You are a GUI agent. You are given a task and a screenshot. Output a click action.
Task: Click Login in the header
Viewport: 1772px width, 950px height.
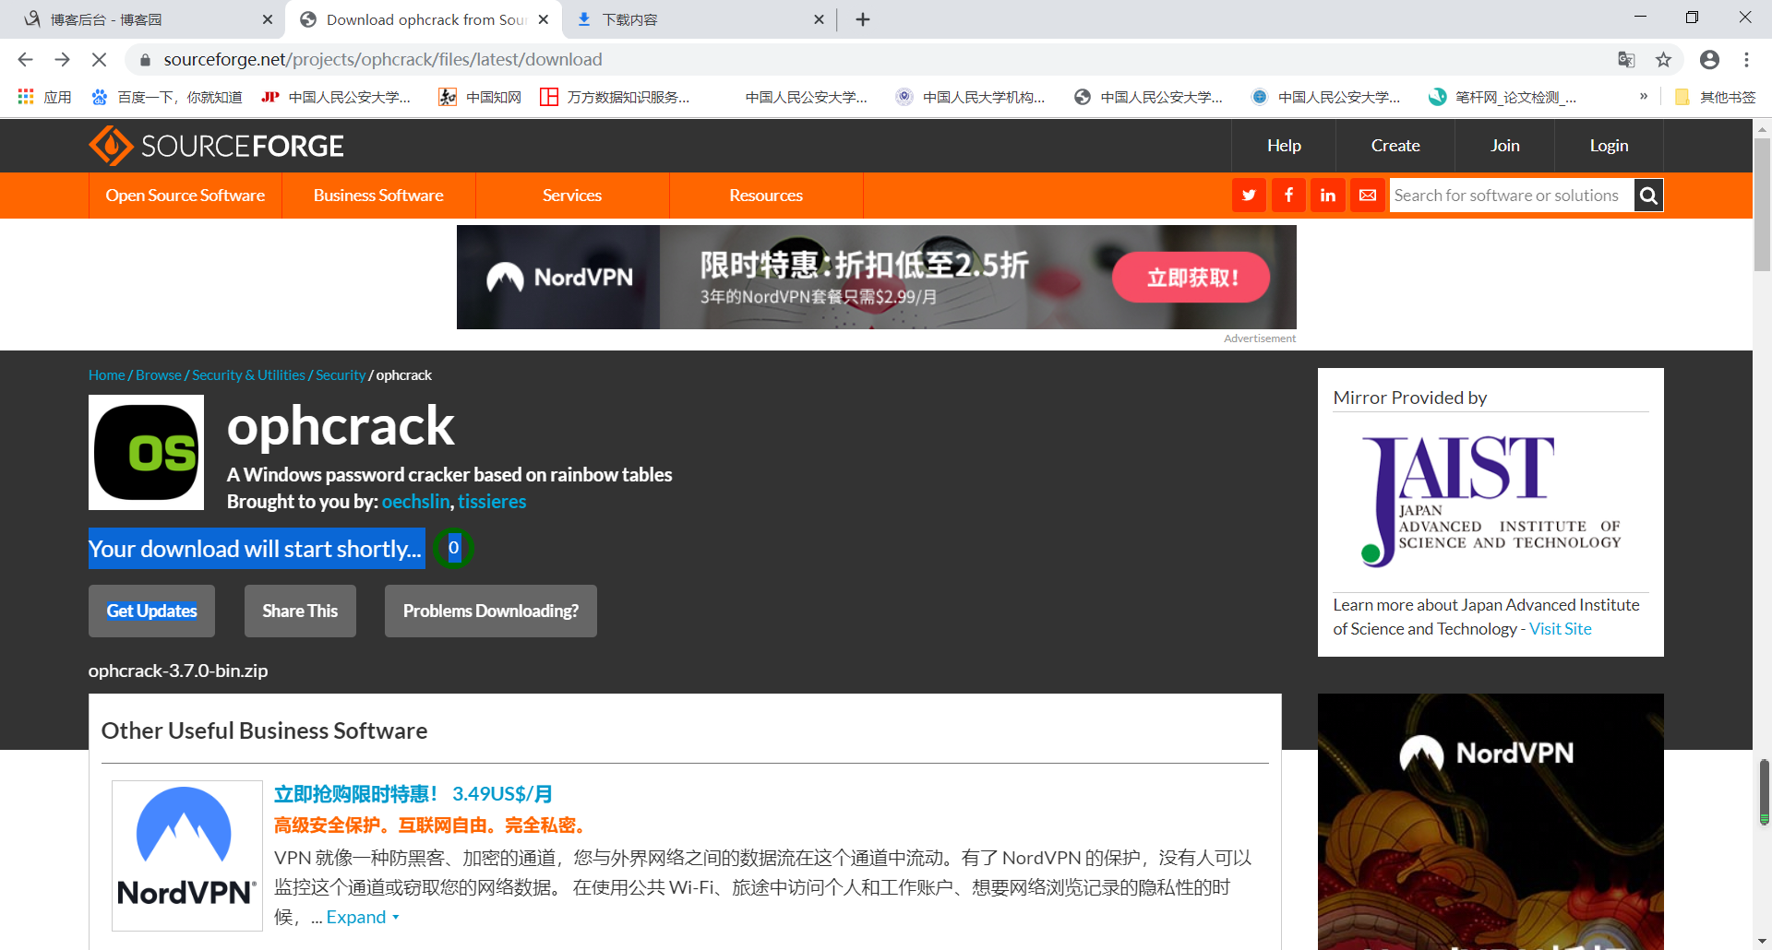pyautogui.click(x=1609, y=146)
